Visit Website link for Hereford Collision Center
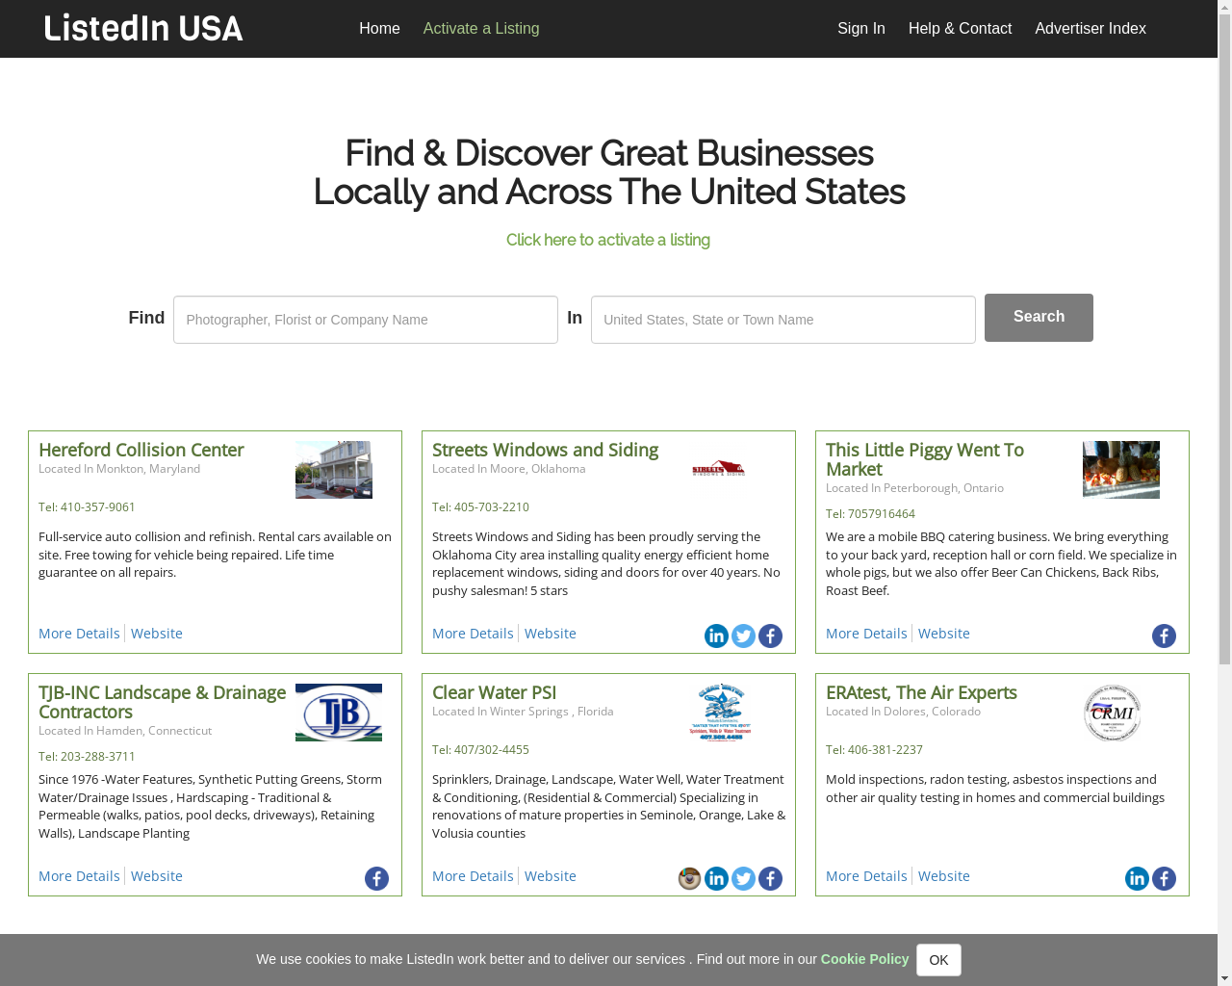 [157, 634]
